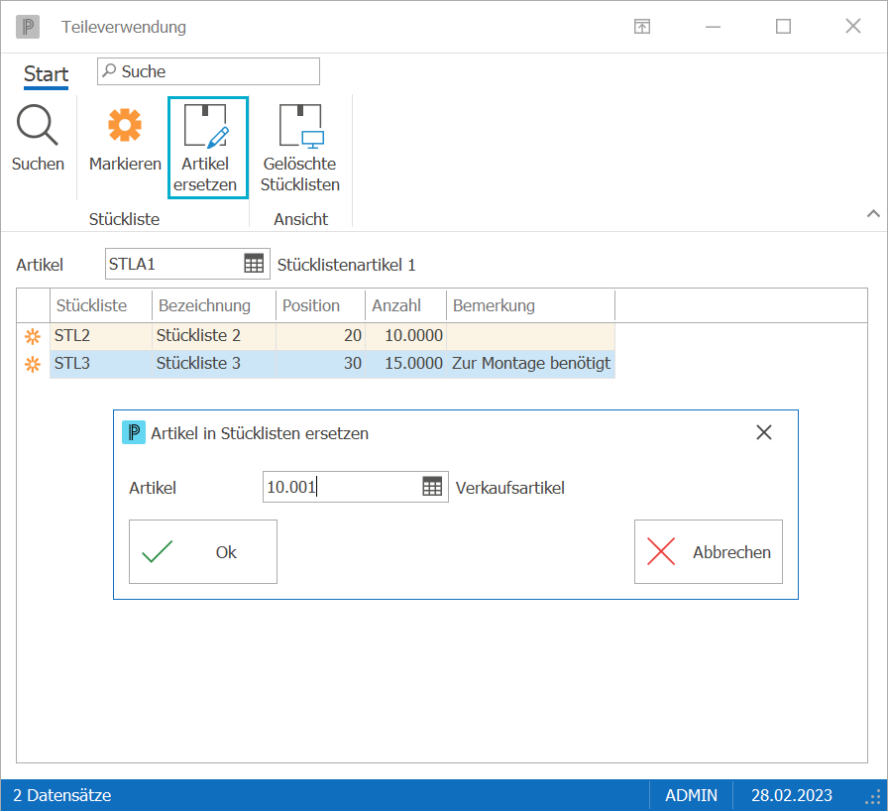The width and height of the screenshot is (888, 811).
Task: Click the position value 20
Action: tap(320, 336)
